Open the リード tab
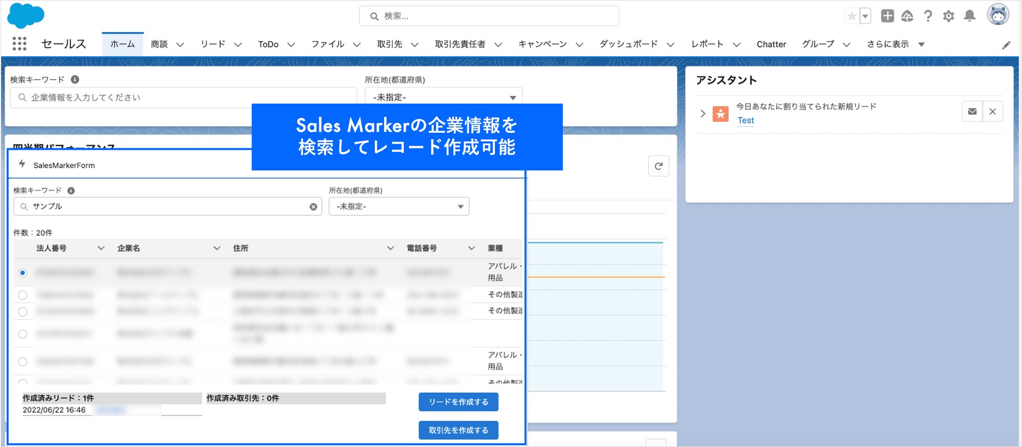This screenshot has height=447, width=1022. point(213,45)
